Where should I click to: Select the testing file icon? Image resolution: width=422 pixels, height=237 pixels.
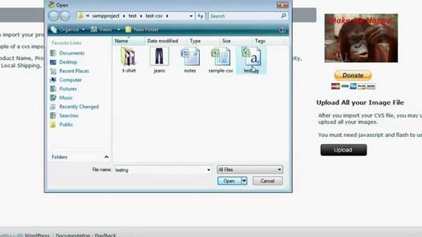pyautogui.click(x=251, y=56)
